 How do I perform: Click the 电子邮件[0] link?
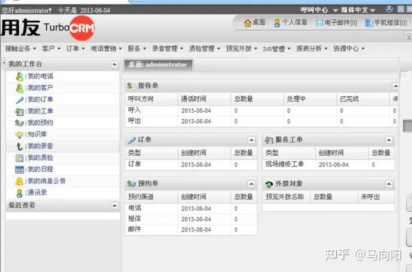pos(340,23)
